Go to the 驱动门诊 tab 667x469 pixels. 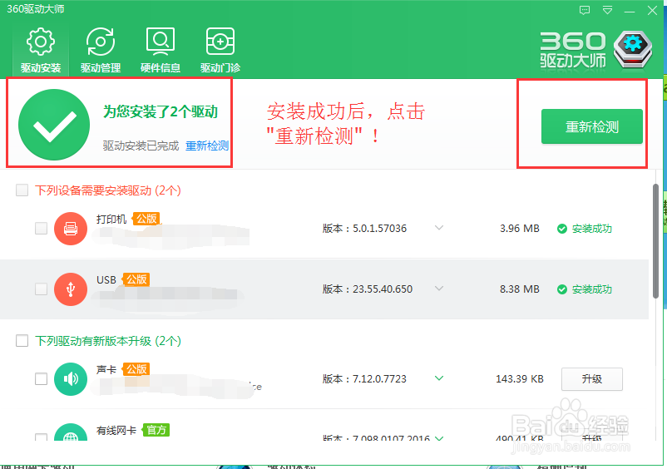pyautogui.click(x=220, y=51)
